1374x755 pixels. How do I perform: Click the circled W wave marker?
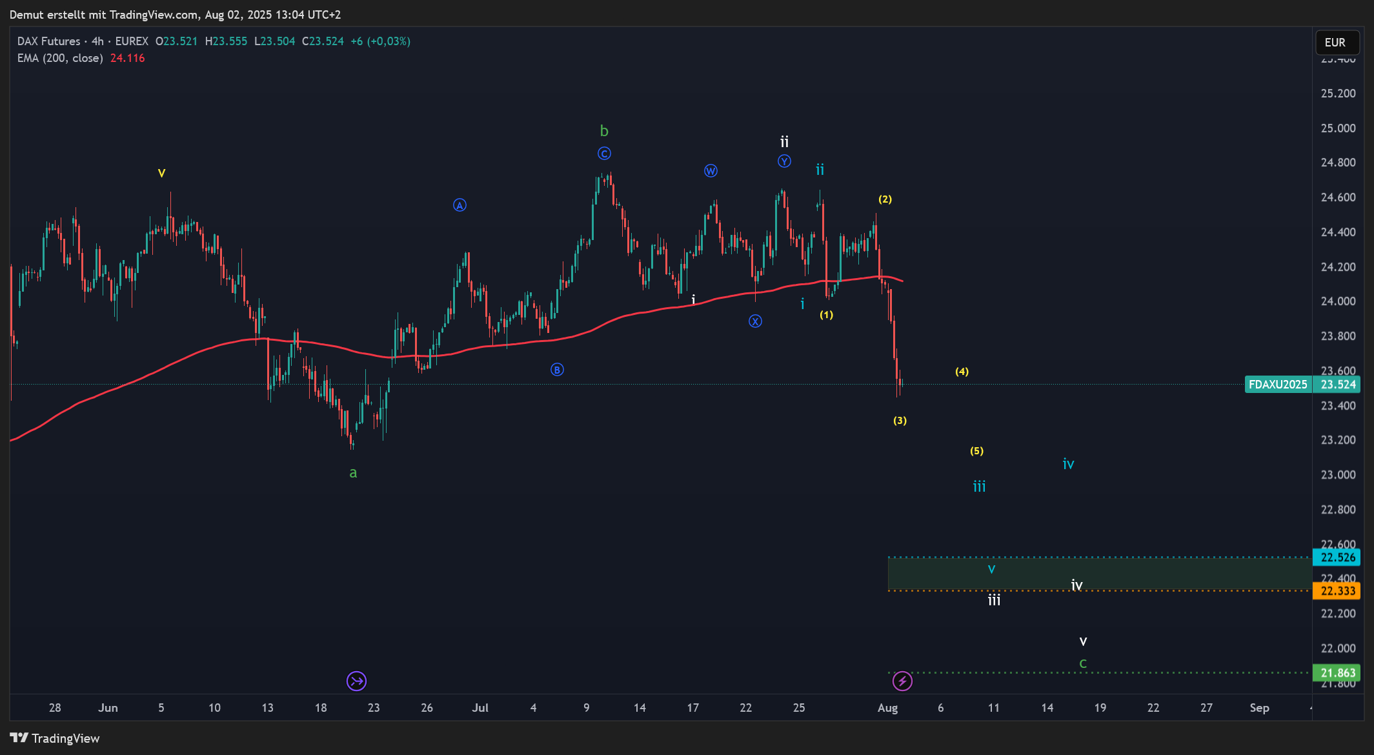711,171
